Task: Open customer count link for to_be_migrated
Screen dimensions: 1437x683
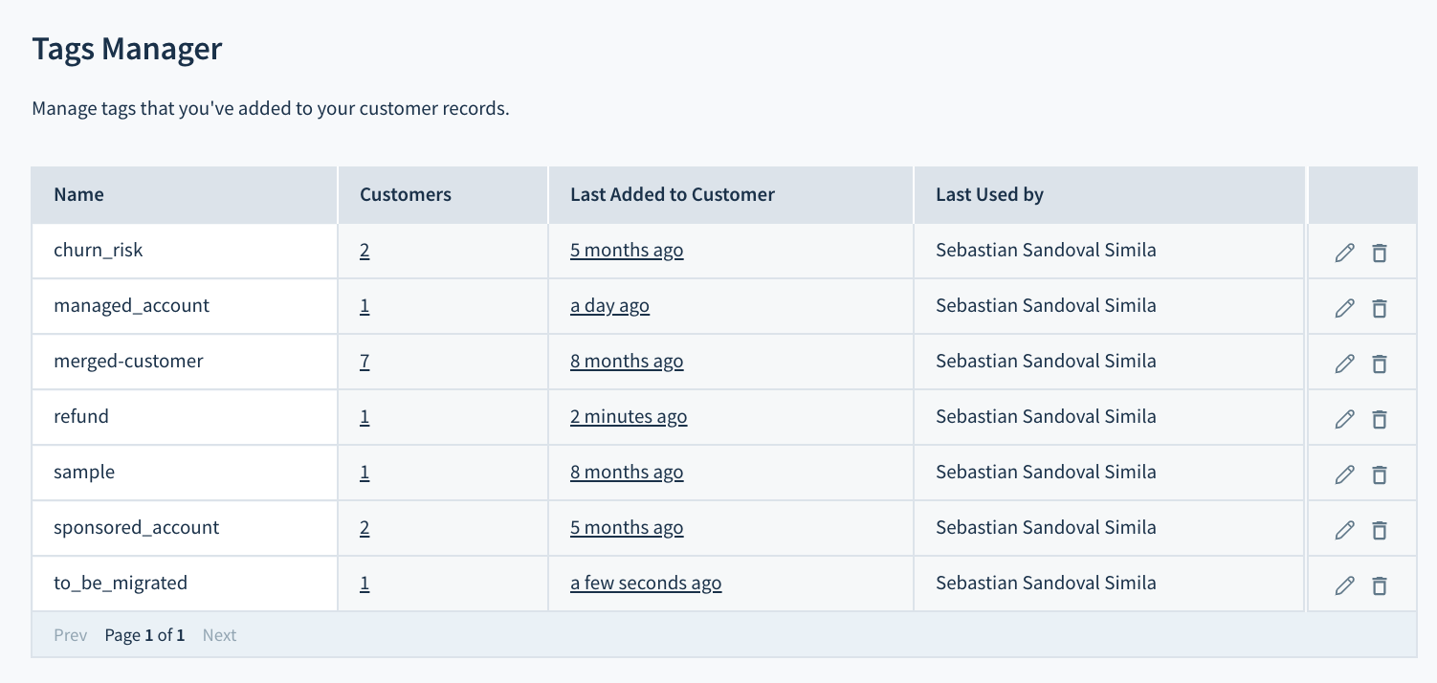Action: 365,584
